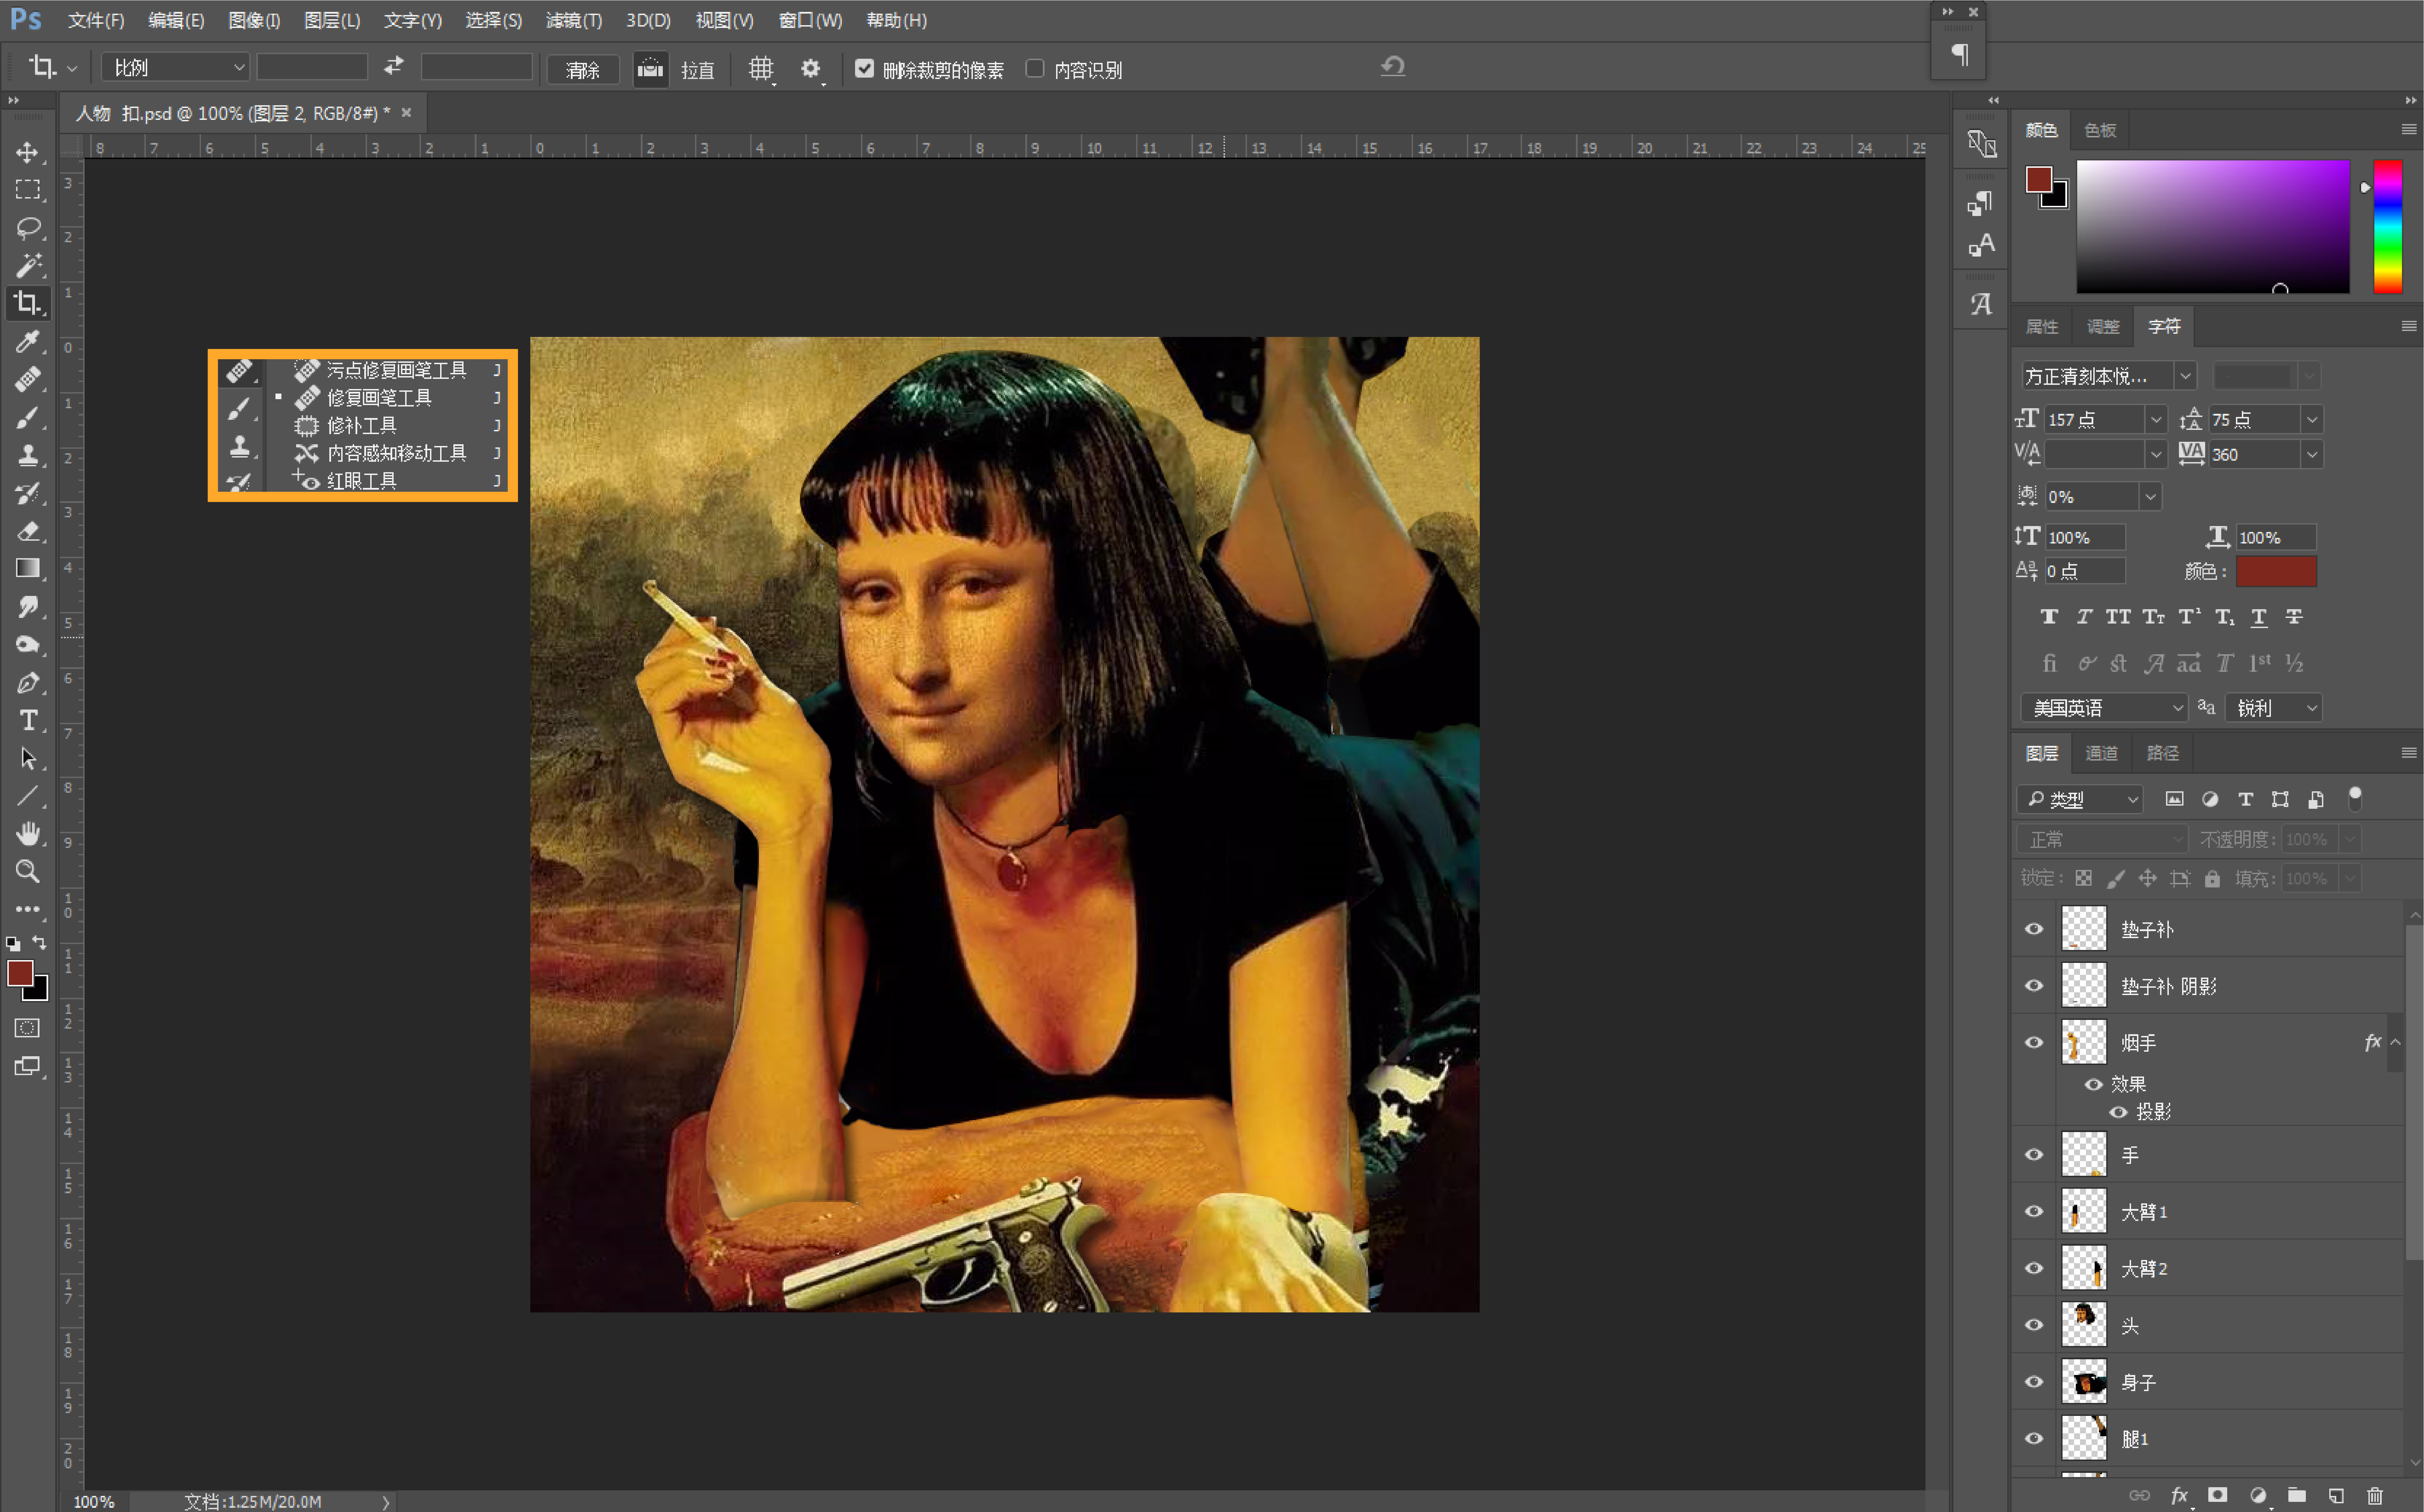Viewport: 2424px width, 1512px height.
Task: Open the 滤镜 menu
Action: tap(574, 20)
